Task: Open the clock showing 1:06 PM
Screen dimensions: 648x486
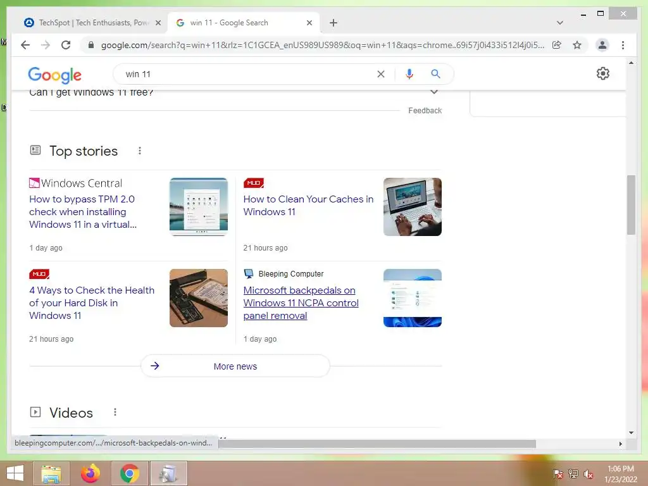Action: pos(621,473)
